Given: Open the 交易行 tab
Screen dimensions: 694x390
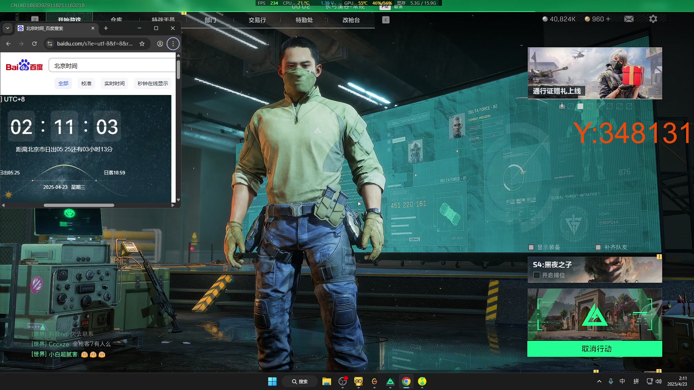Looking at the screenshot, I should point(257,20).
